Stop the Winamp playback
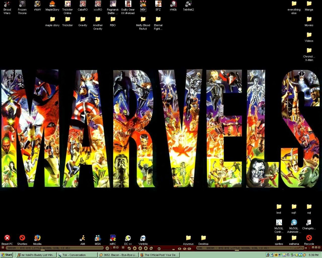This screenshot has width=322, height=258. [x=146, y=248]
